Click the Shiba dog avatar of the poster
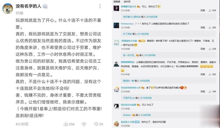Screen dimensions: 220x128 click(8, 8)
